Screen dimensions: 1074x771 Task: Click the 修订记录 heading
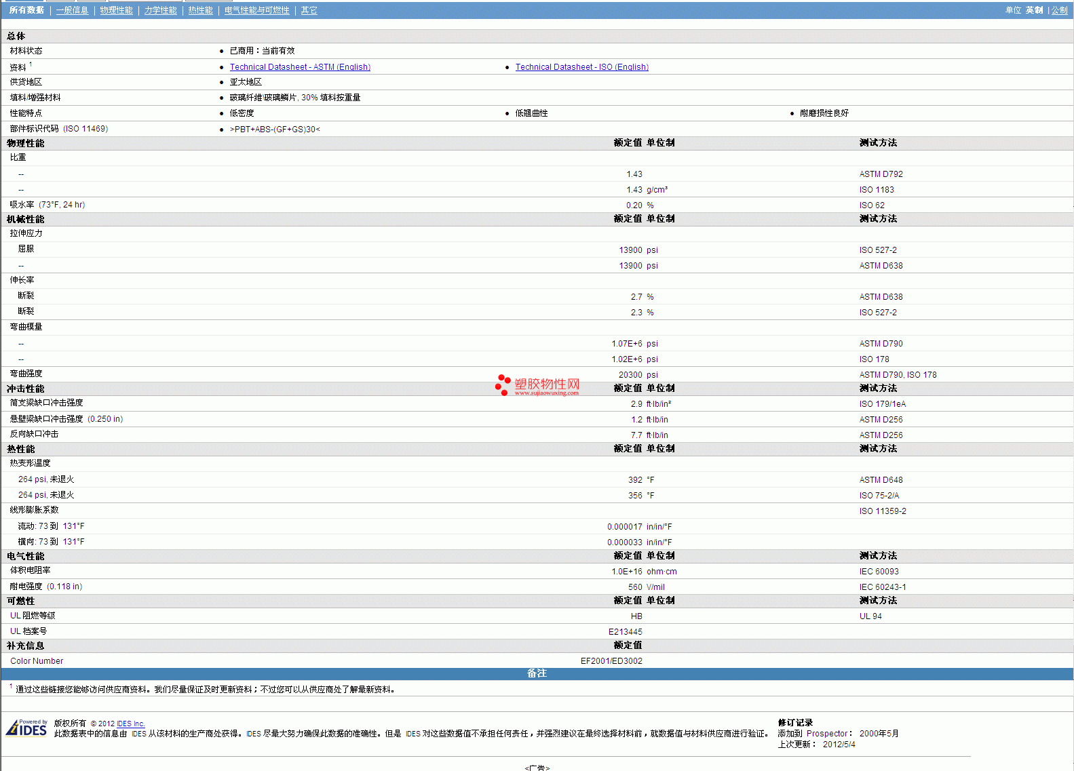pyautogui.click(x=795, y=723)
